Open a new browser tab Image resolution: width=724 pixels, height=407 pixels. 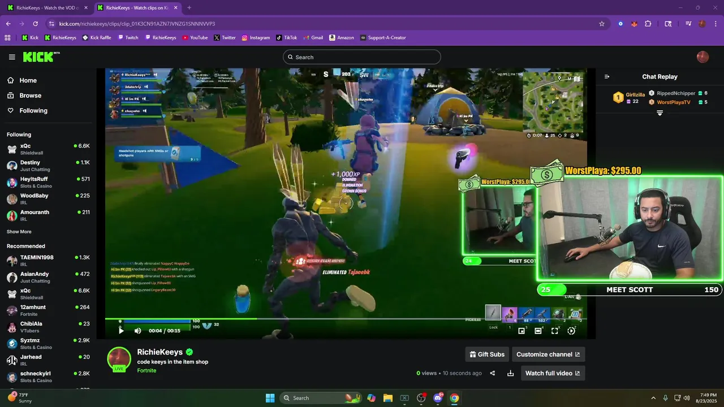[x=189, y=8]
